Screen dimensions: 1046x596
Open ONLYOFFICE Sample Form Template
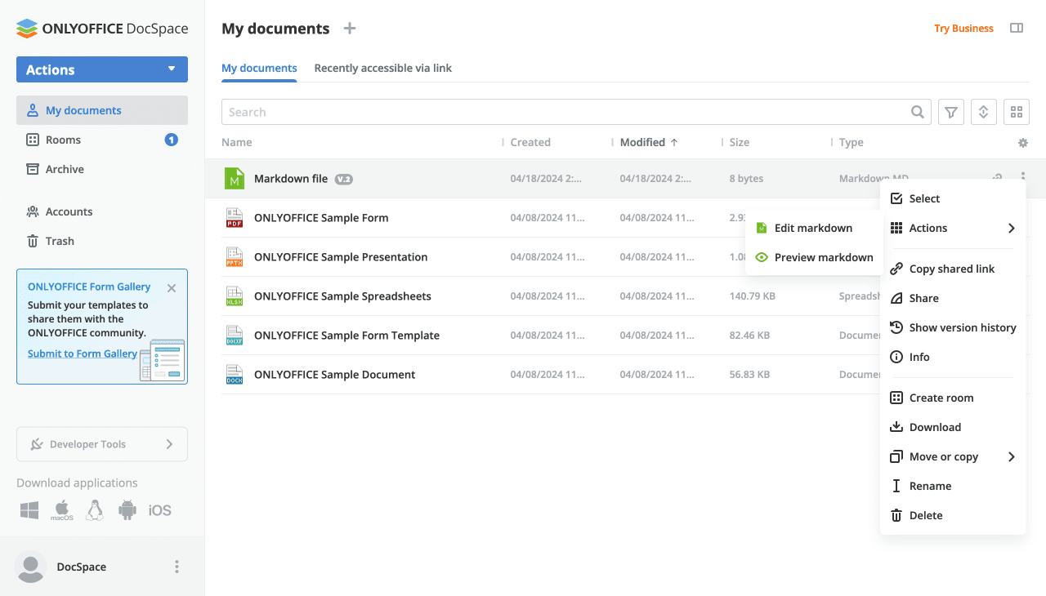click(x=346, y=336)
